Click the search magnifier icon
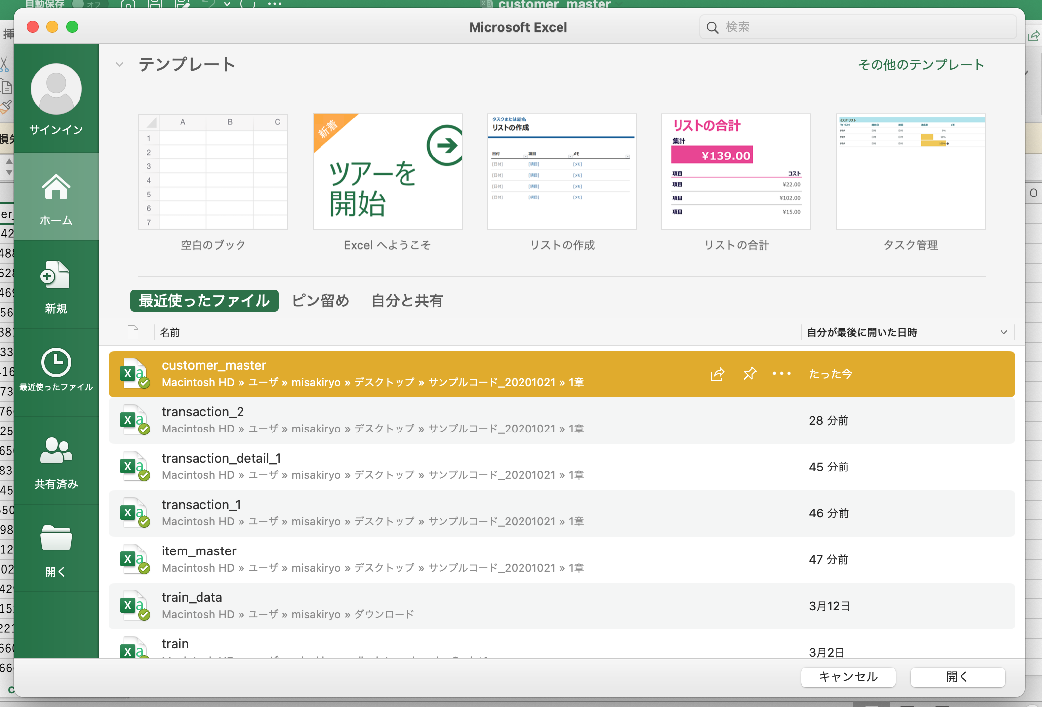Viewport: 1042px width, 707px height. pyautogui.click(x=712, y=27)
